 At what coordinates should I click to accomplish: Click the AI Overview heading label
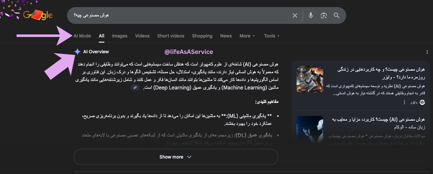click(x=96, y=52)
